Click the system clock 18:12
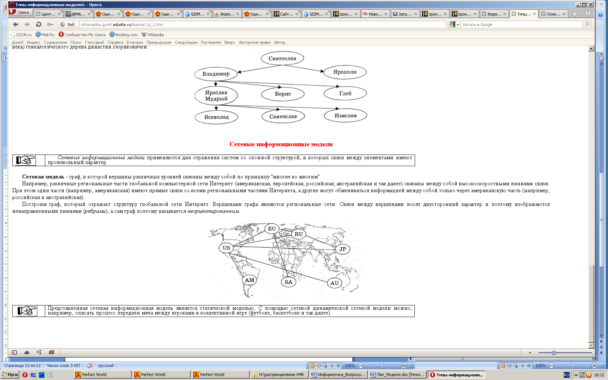Viewport: 608px width, 380px height. [x=599, y=375]
